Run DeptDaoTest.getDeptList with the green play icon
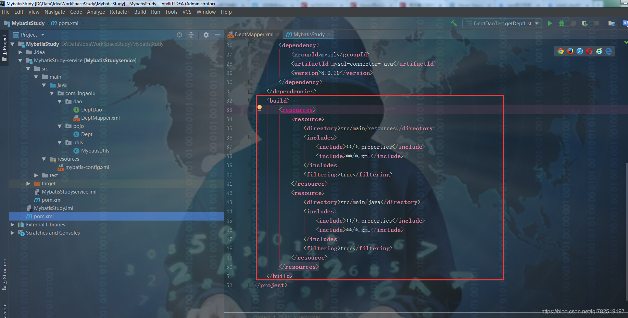This screenshot has height=318, width=628. click(x=550, y=23)
